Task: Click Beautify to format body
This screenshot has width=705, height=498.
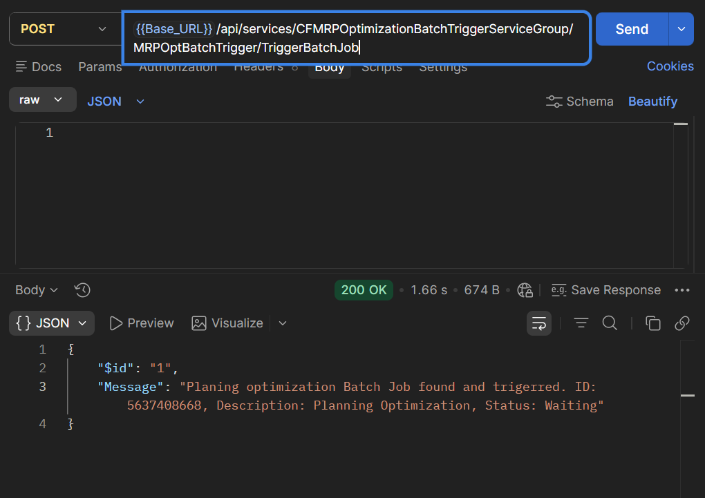Action: [x=652, y=102]
